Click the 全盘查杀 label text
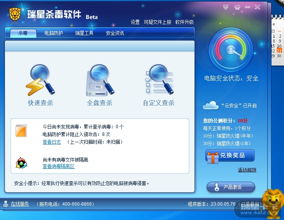This screenshot has height=220, width=284. click(x=99, y=103)
